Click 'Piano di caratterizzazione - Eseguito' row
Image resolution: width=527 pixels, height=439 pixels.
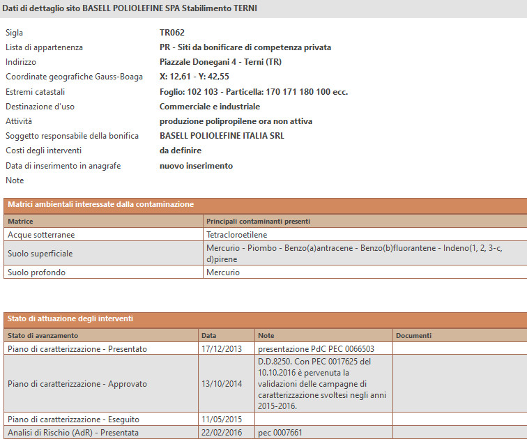101,419
